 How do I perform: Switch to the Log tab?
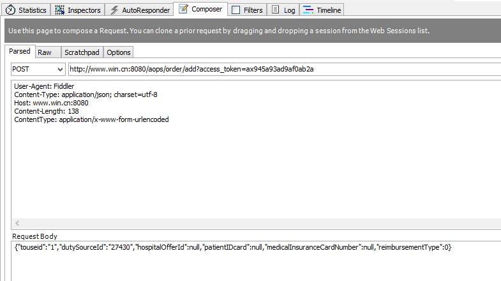[283, 10]
